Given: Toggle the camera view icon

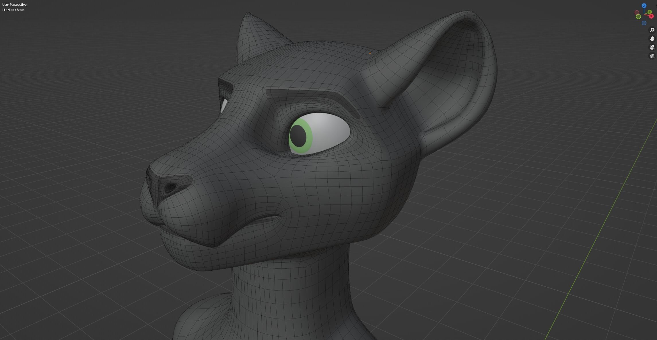Looking at the screenshot, I should 652,47.
